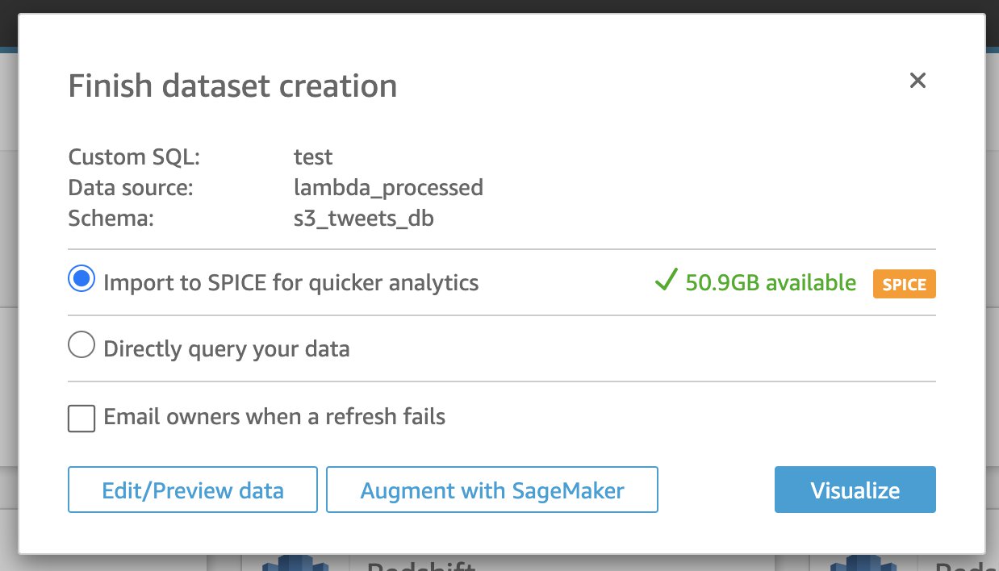Screen dimensions: 999x571
Task: Select the Import to SPICE radio button
Action: (x=82, y=281)
